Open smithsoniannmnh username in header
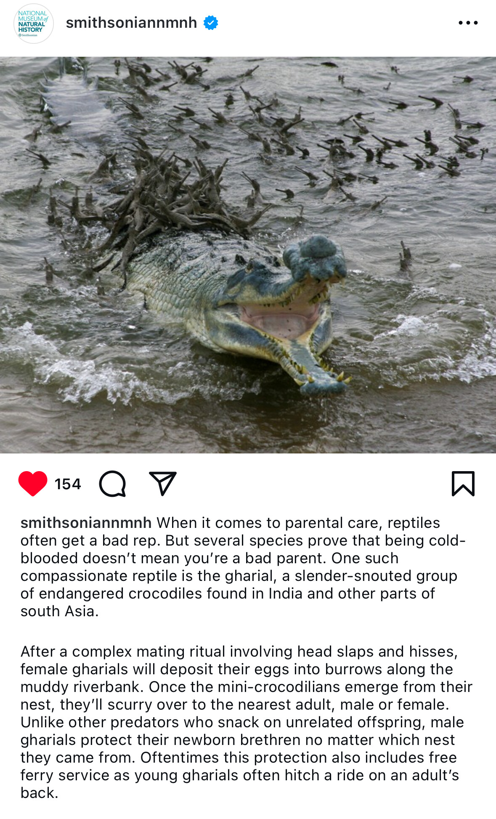Image resolution: width=496 pixels, height=819 pixels. tap(131, 23)
